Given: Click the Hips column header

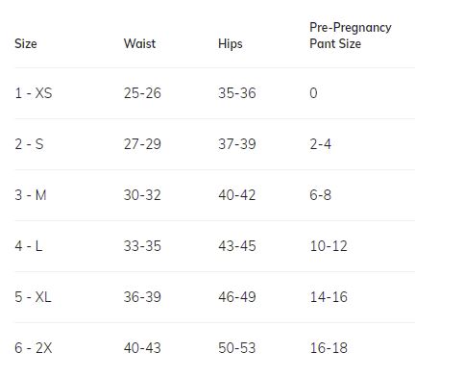Looking at the screenshot, I should (x=231, y=44).
